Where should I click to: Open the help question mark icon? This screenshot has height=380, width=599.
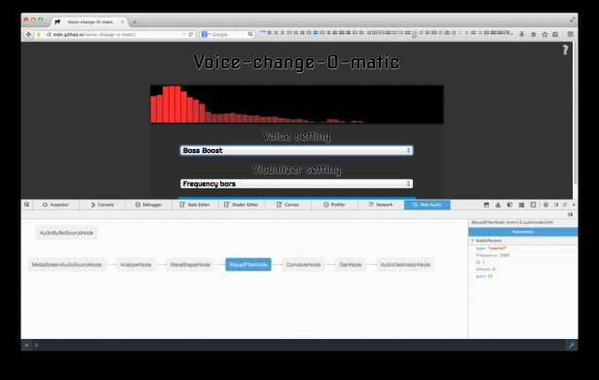click(x=565, y=50)
